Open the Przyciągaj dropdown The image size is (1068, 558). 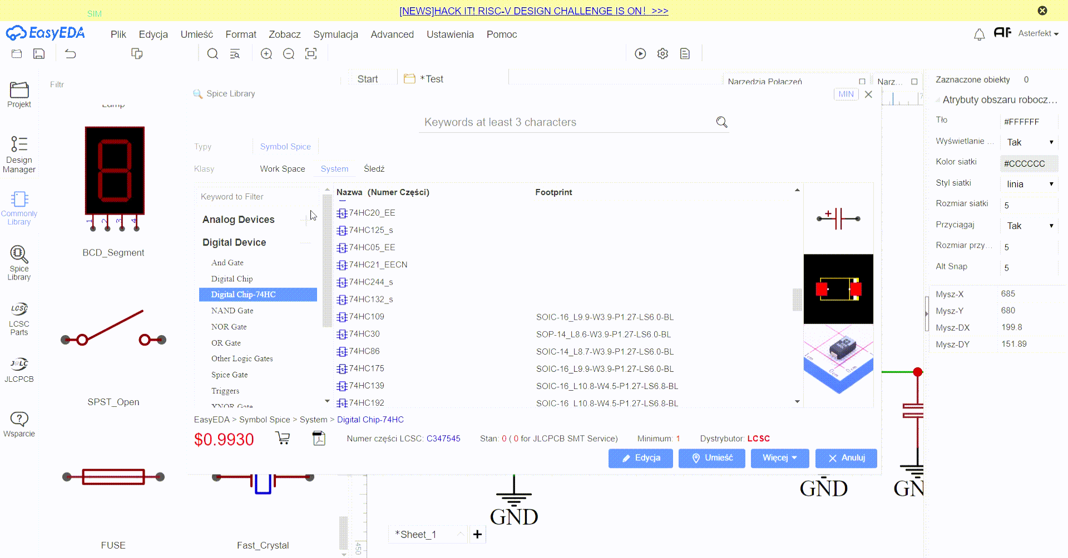(x=1029, y=226)
